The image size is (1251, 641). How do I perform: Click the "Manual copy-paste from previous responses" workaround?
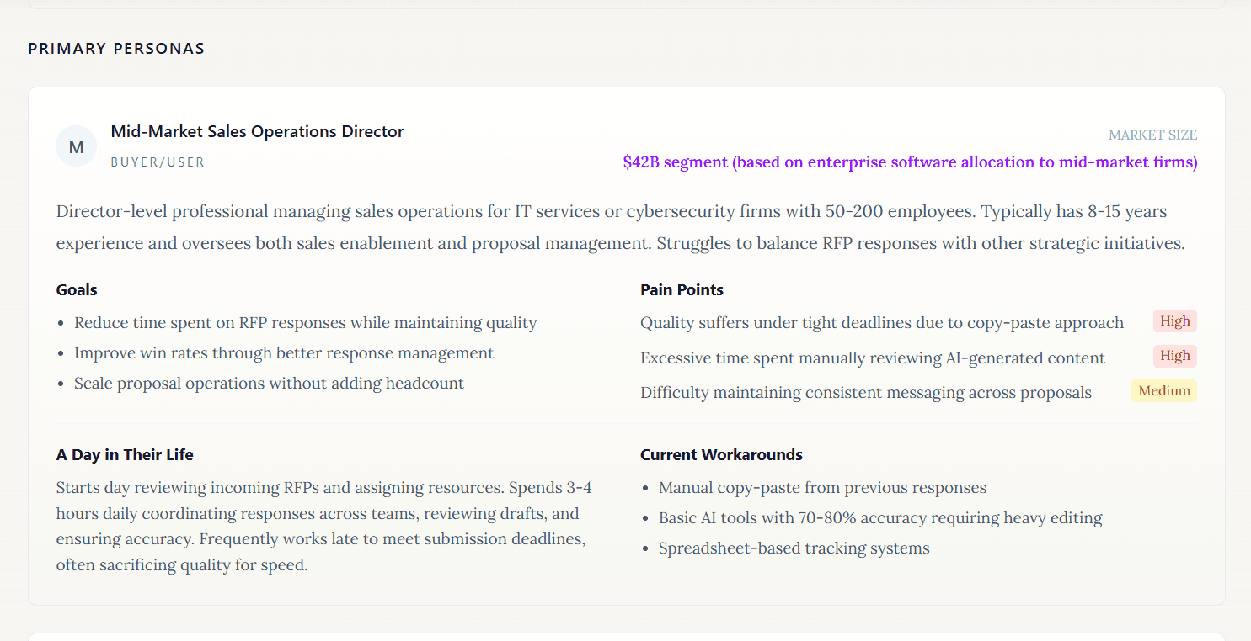pos(822,488)
